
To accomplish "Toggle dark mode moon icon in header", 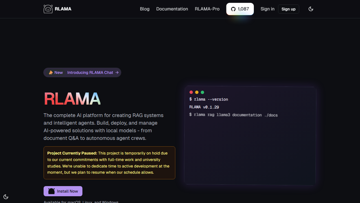I will (311, 9).
